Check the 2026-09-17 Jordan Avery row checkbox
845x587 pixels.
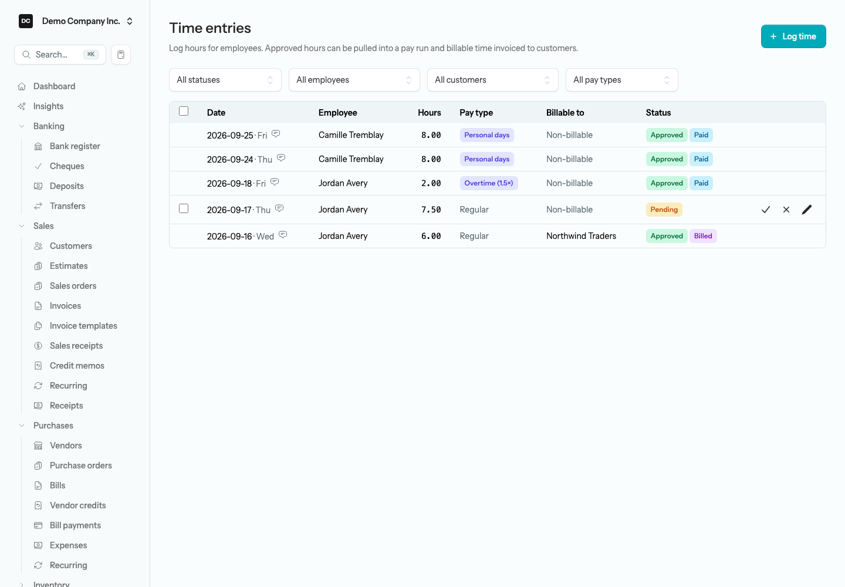184,208
